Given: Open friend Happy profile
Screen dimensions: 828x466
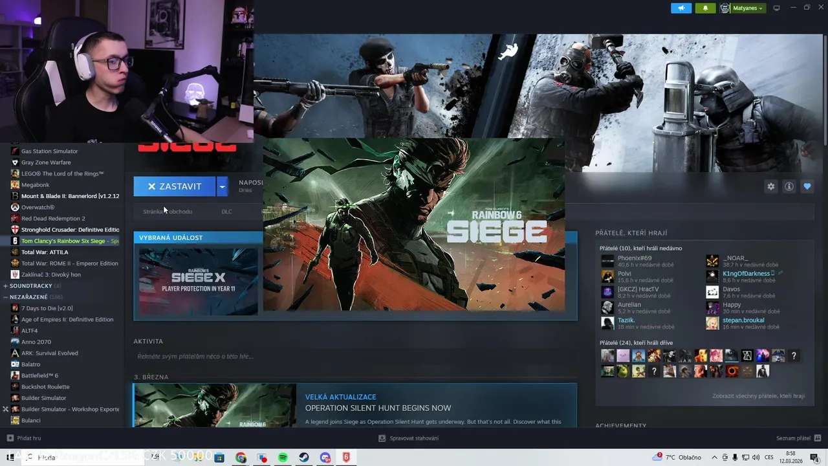Looking at the screenshot, I should coord(732,304).
